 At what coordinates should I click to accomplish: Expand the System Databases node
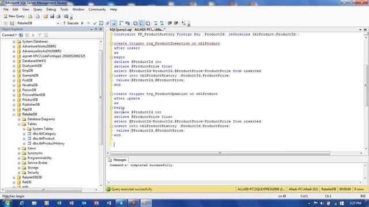click(x=14, y=41)
